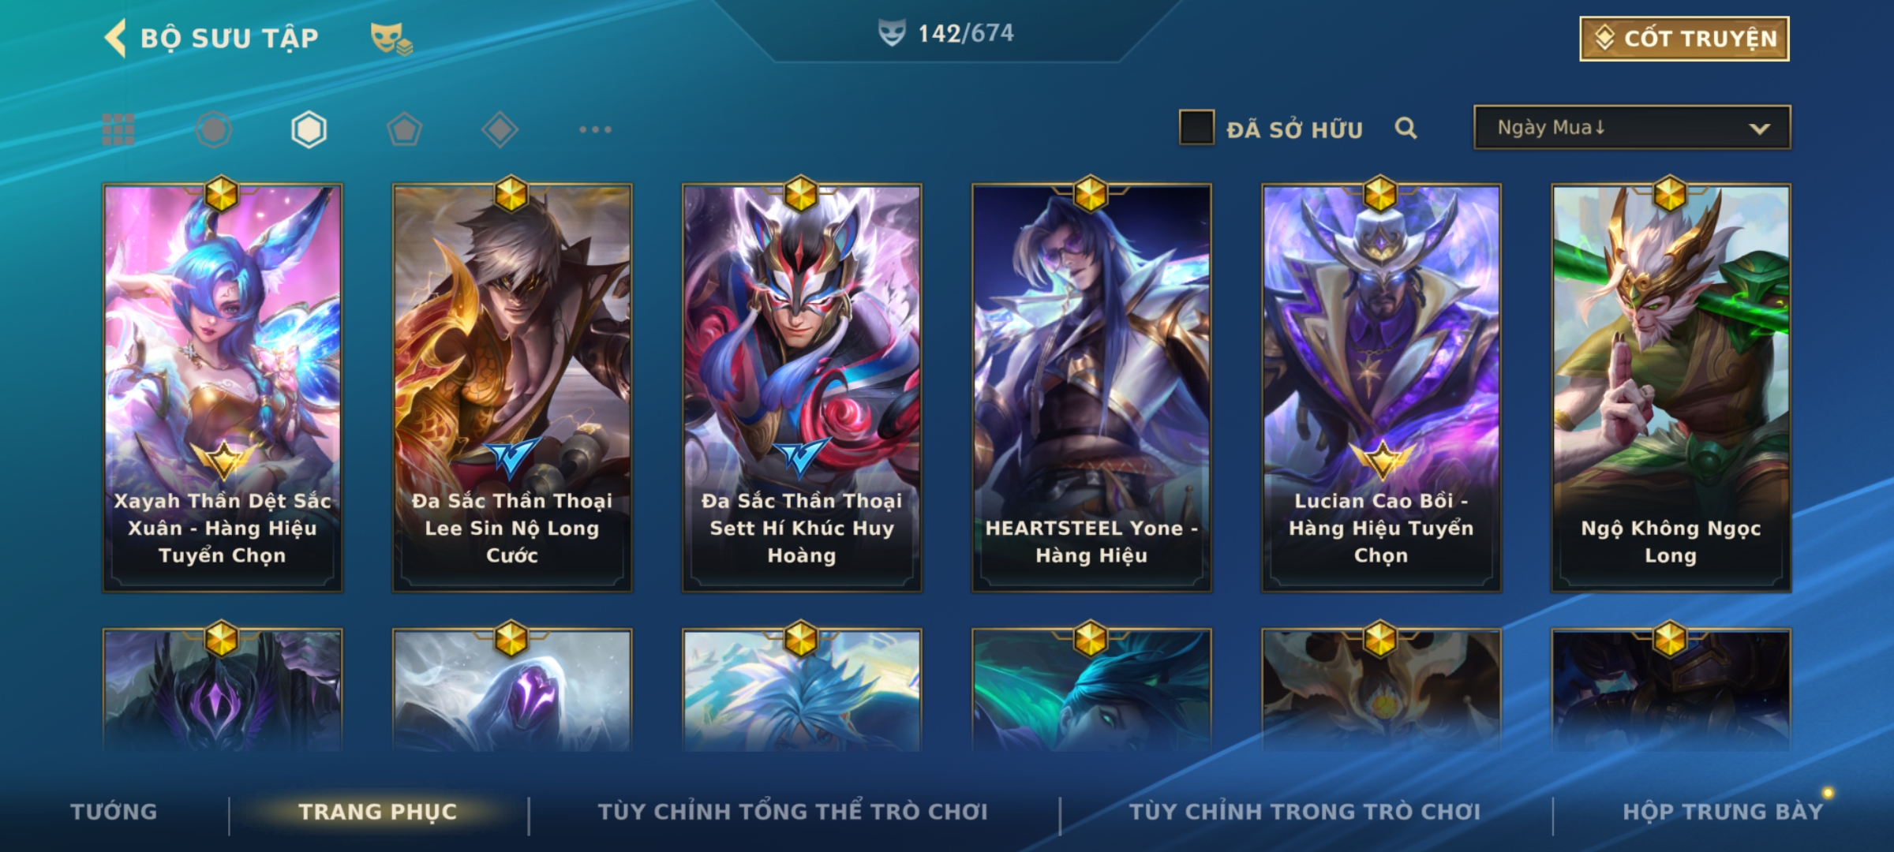The height and width of the screenshot is (852, 1894).
Task: Switch to Tùy Chỉnh Tổng Thể Trò Chơi tab
Action: 792,811
